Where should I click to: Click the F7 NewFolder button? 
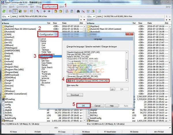(110, 132)
